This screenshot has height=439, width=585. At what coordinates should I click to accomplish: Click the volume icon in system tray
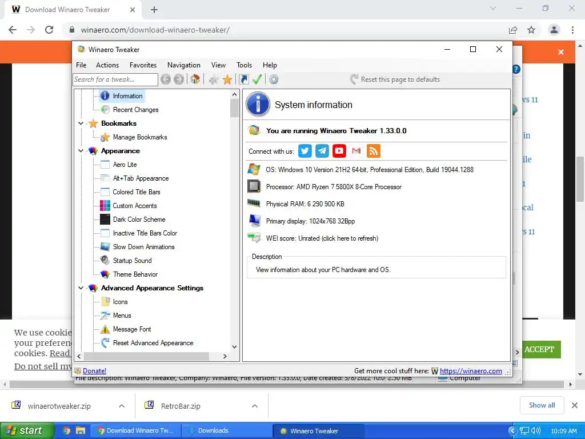point(536,430)
